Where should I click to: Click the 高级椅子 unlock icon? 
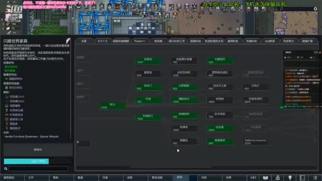pyautogui.click(x=7, y=128)
